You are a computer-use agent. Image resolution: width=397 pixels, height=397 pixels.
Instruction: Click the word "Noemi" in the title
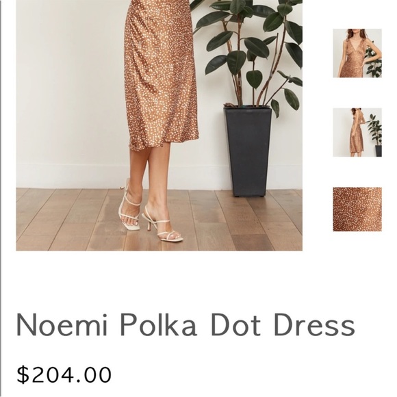click(x=62, y=324)
